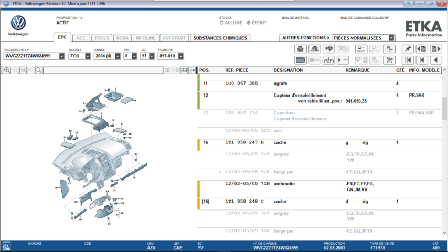Open the PLANCHE dropdown showing 857-010
448x252 pixels.
pos(180,56)
